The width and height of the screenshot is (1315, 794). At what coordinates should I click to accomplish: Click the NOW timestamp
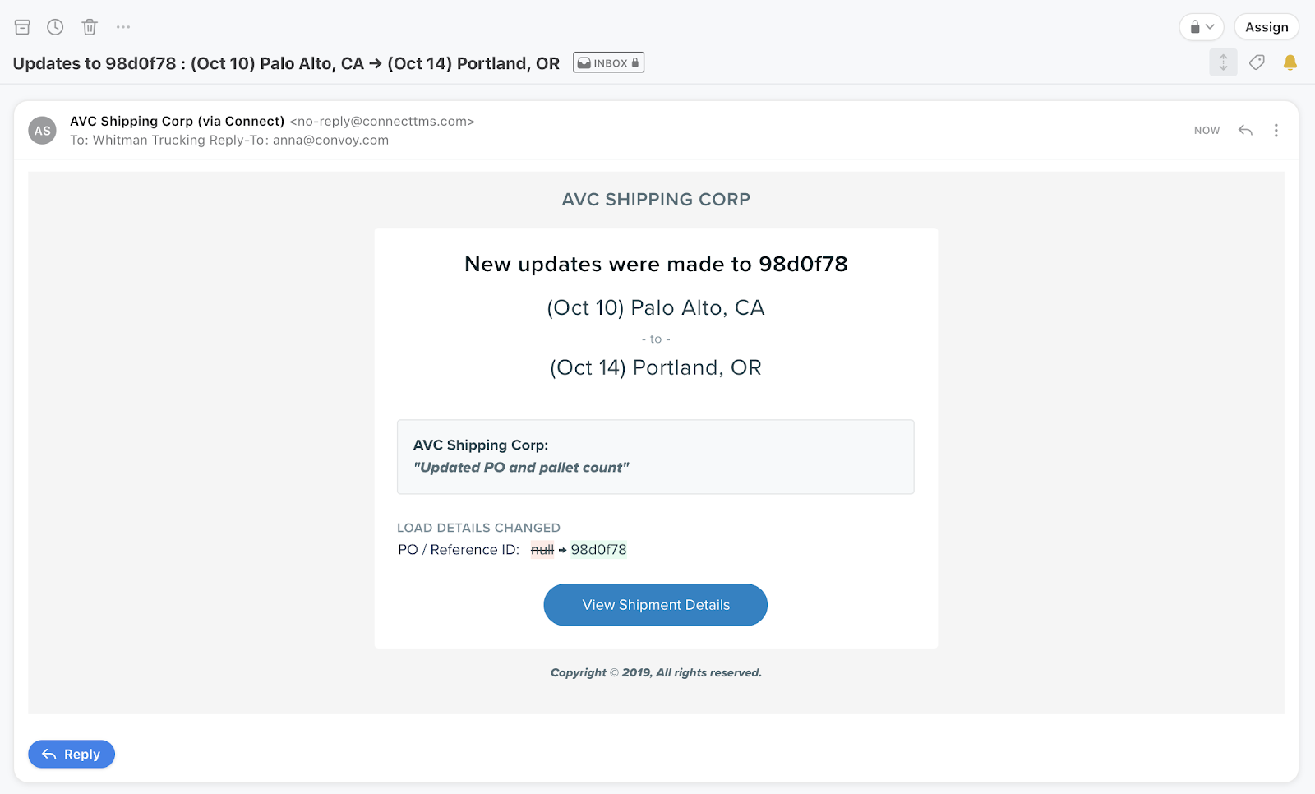1207,130
